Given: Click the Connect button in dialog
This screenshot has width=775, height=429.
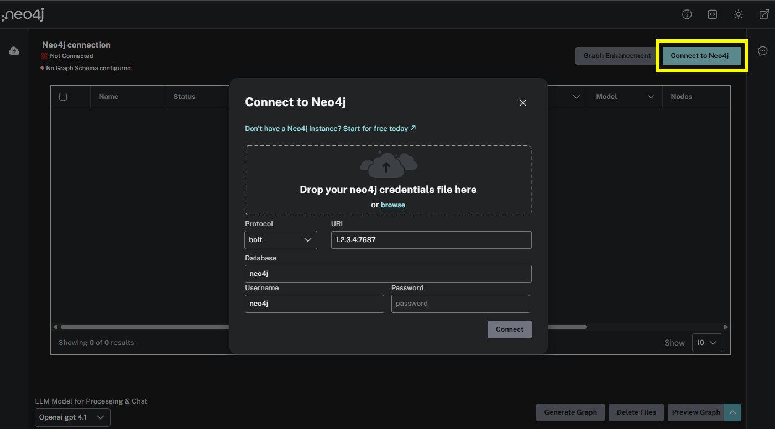Looking at the screenshot, I should click(510, 329).
